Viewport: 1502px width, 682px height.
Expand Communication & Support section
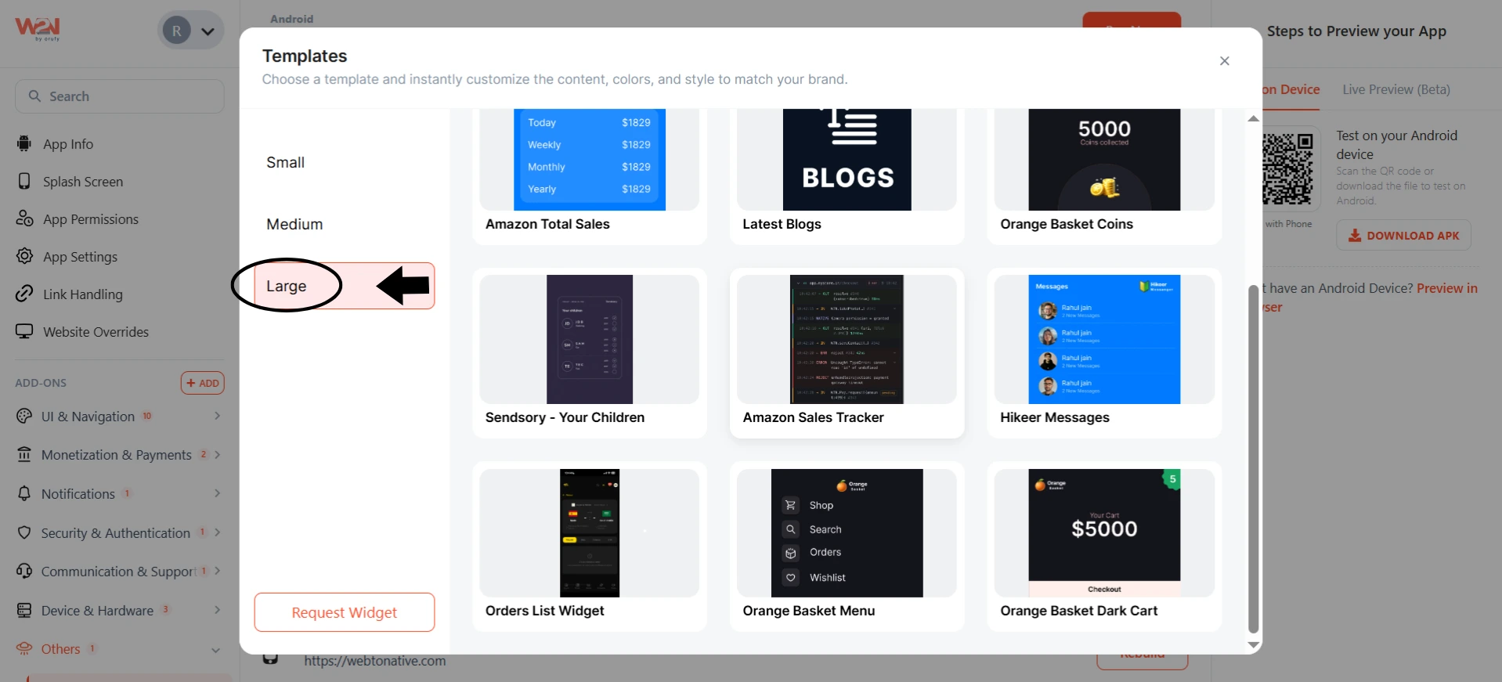point(217,571)
